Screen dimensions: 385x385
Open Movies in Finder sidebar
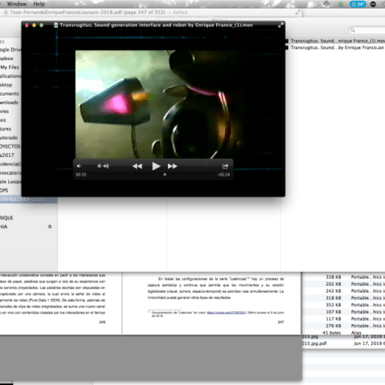click(x=4, y=111)
